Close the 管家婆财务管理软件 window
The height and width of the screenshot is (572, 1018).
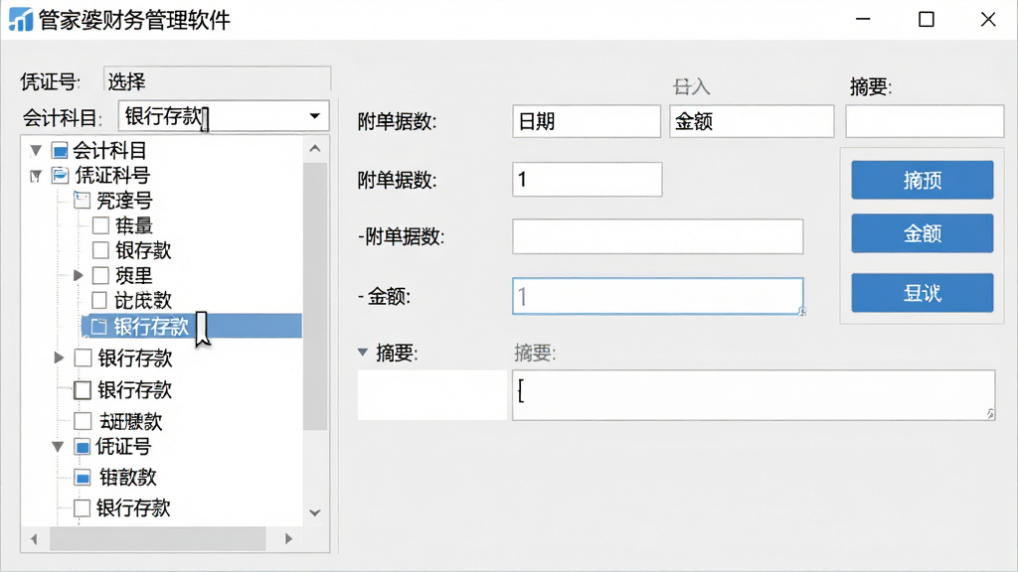tap(988, 20)
